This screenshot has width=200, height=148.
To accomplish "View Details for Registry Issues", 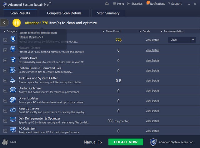I will (152, 111).
